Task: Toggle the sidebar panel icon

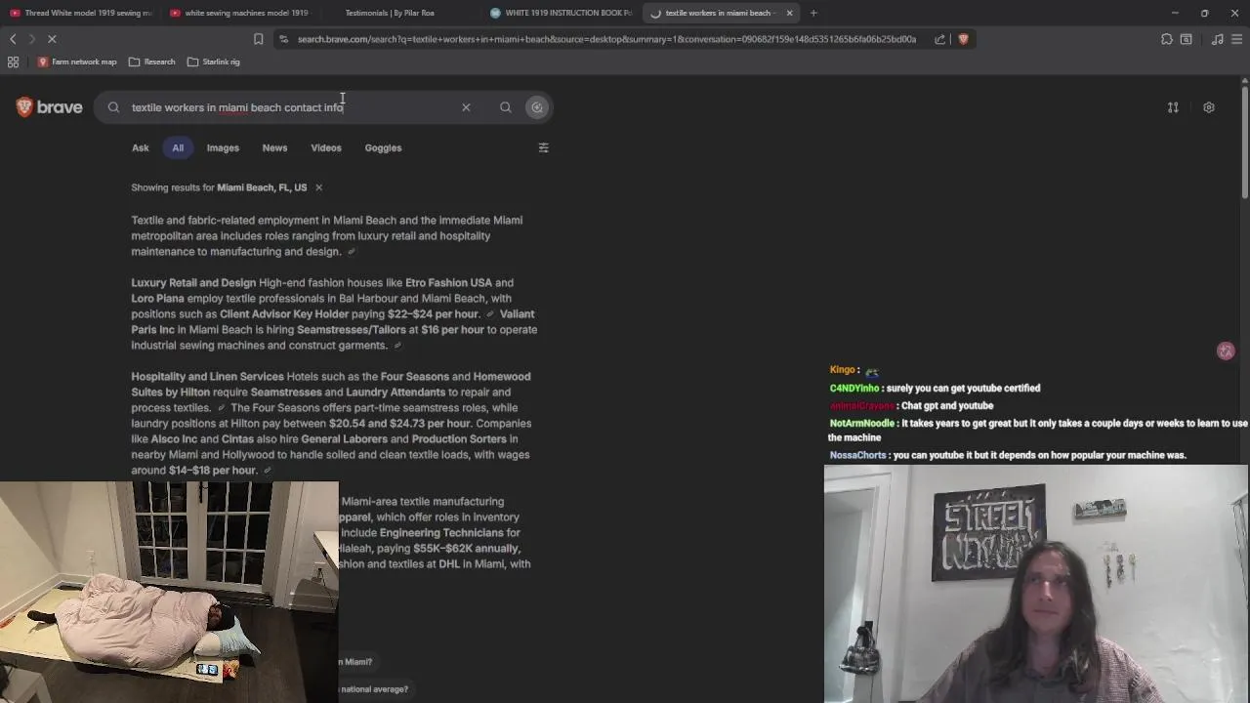Action: click(1186, 39)
